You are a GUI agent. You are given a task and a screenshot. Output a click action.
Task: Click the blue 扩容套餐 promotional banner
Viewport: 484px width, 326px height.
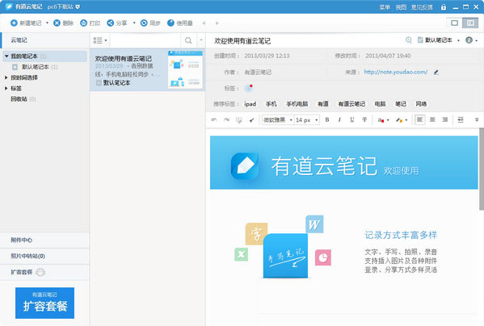(x=44, y=303)
